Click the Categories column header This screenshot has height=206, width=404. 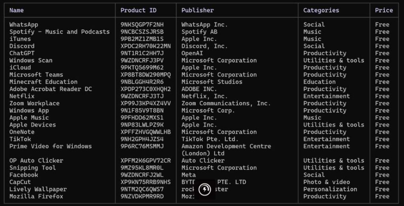pyautogui.click(x=321, y=10)
